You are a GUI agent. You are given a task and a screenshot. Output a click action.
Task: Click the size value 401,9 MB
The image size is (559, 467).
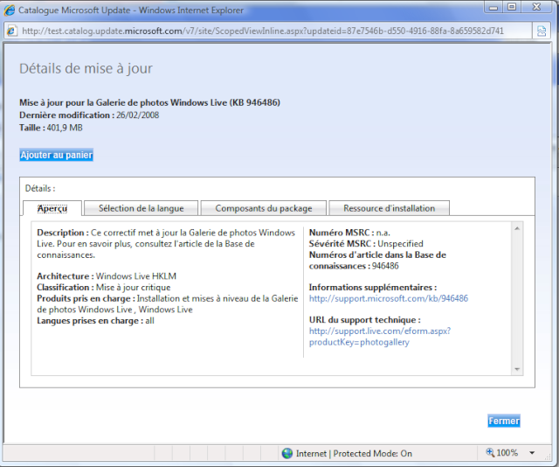coord(65,128)
